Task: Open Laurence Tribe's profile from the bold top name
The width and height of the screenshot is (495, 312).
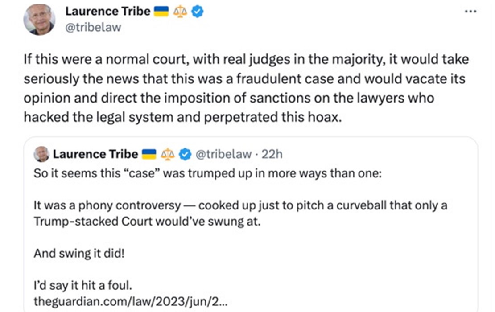Action: 107,12
